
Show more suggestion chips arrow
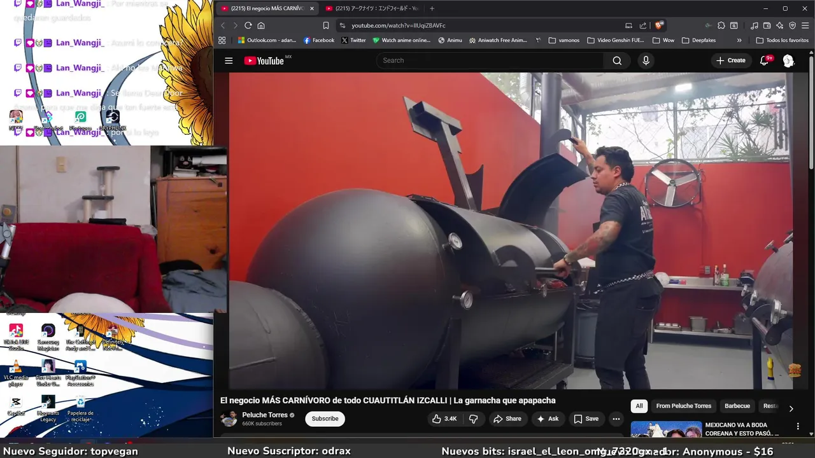click(x=791, y=408)
